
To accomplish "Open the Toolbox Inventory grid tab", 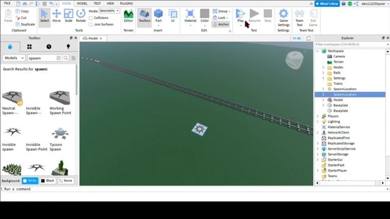I will coord(29,47).
